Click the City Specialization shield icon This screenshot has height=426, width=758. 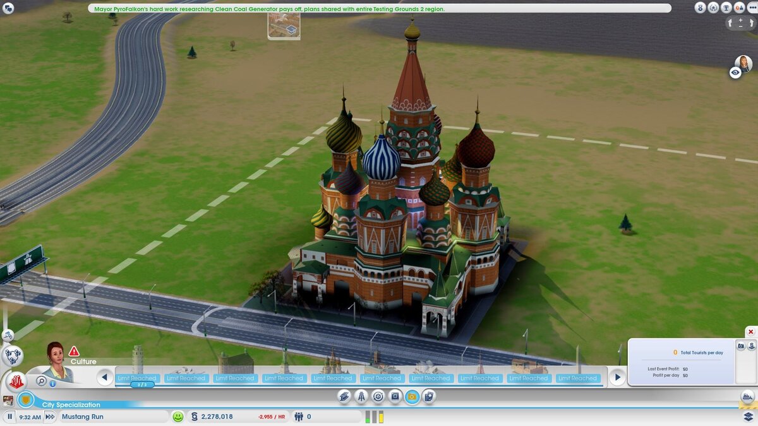[25, 399]
